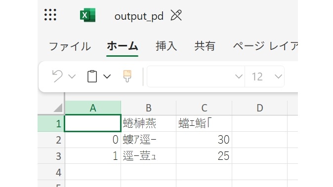Viewport: 333px width, 187px height.
Task: Select the format painter brush
Action: click(x=127, y=76)
